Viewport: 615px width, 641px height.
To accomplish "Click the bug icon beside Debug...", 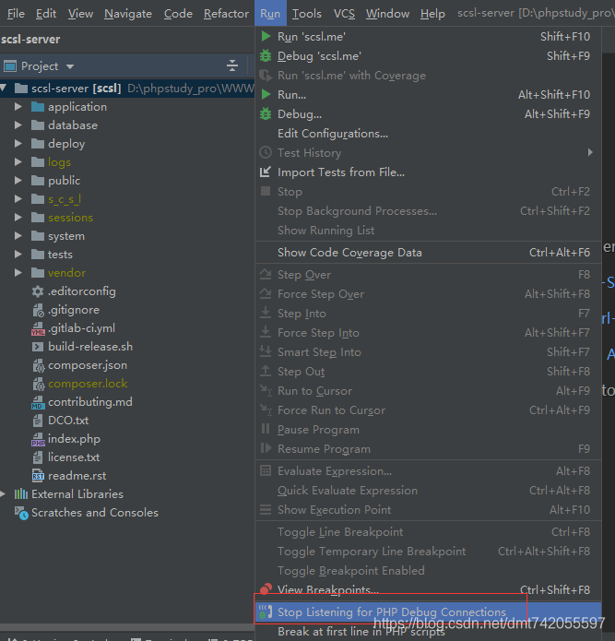I will [266, 113].
